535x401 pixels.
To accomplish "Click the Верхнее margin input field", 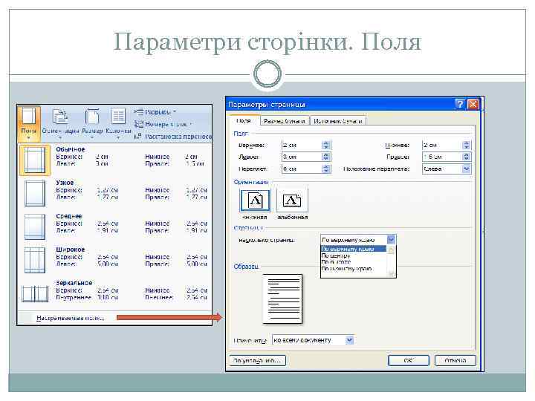I will [x=302, y=146].
